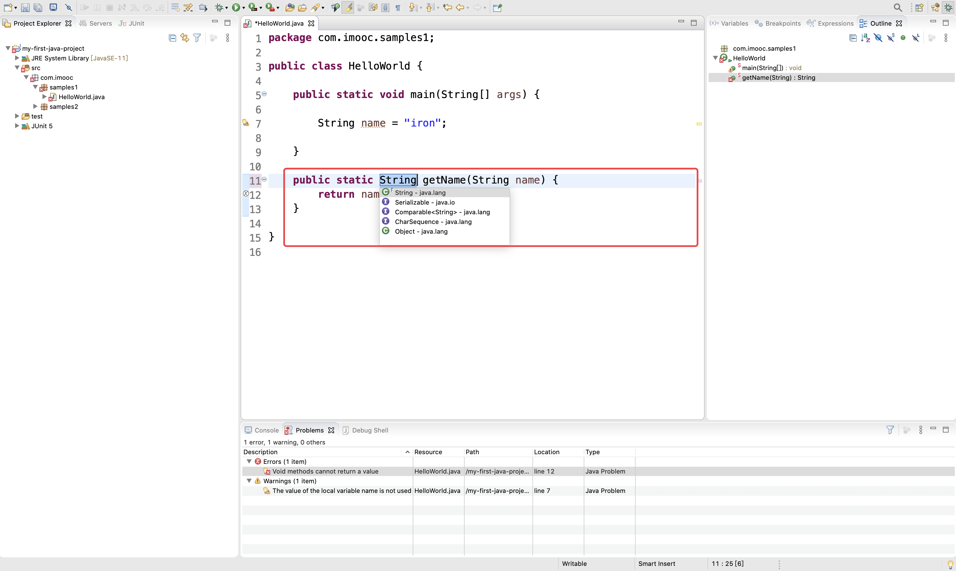The width and height of the screenshot is (956, 571).
Task: Click the warning marker in editor overview ruler
Action: click(x=699, y=124)
